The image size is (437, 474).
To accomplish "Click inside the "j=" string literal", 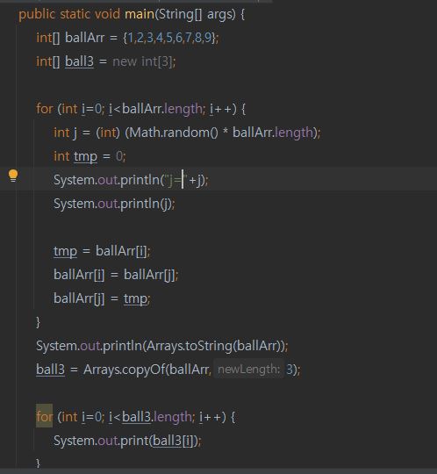I will click(x=175, y=180).
